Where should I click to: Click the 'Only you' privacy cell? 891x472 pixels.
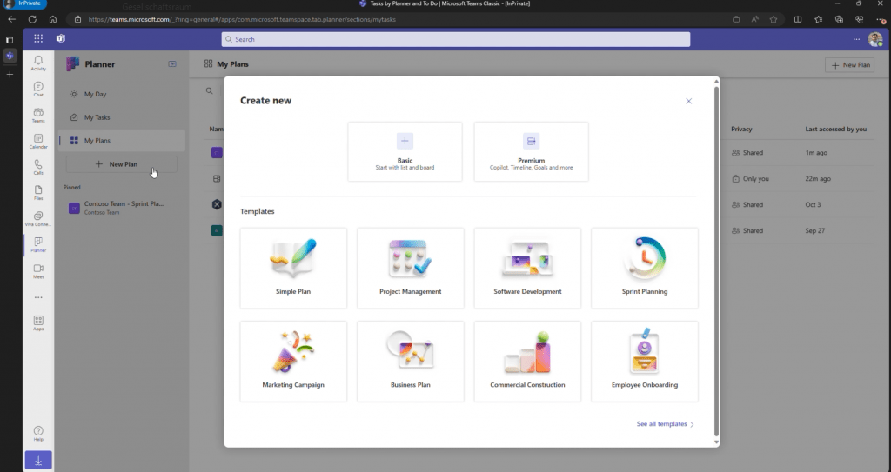pos(750,178)
